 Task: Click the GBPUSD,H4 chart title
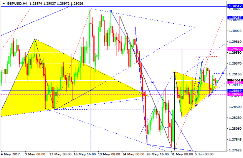point(12,3)
